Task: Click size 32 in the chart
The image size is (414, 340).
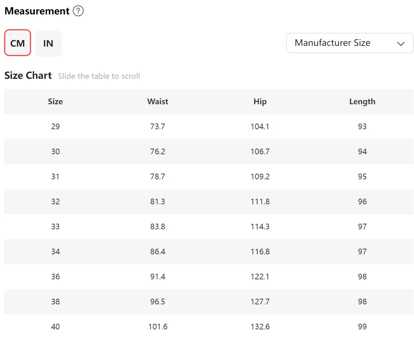Action: click(55, 202)
